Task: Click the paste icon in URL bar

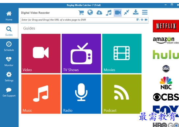Action: click(x=138, y=20)
